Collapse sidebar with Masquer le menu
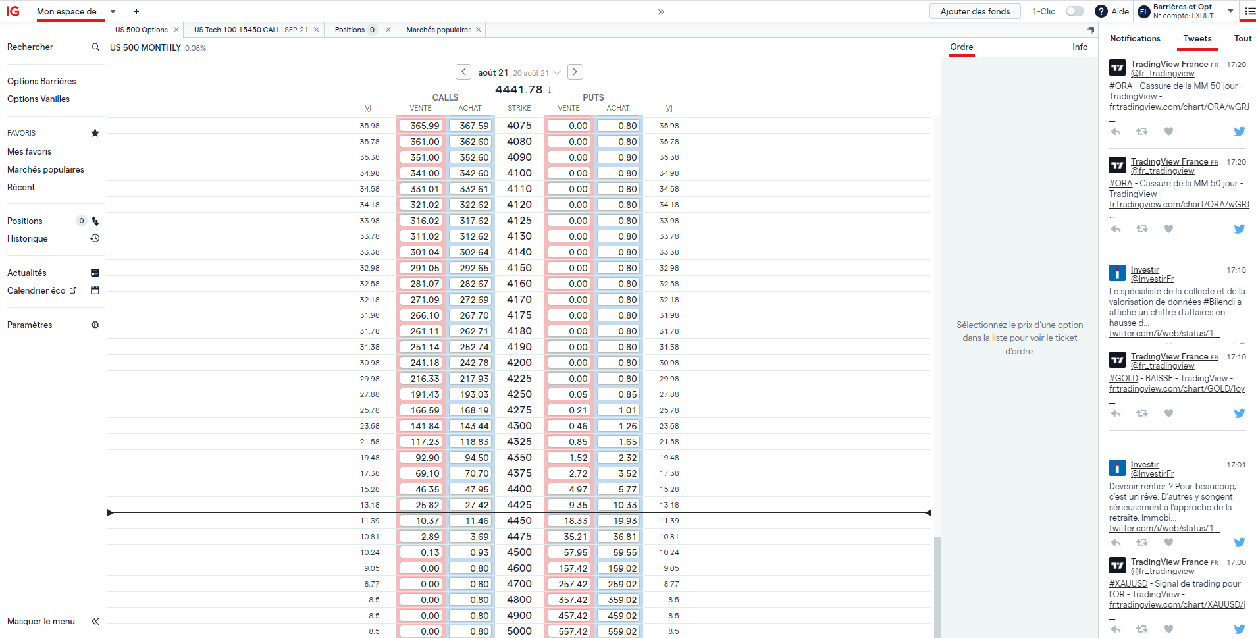 click(95, 621)
